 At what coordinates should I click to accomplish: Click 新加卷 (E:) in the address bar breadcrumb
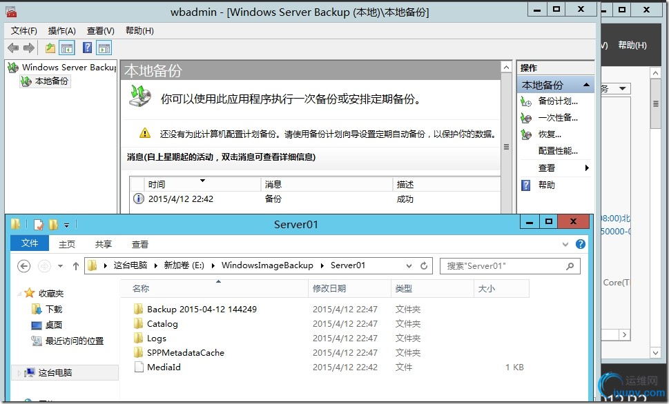(184, 265)
